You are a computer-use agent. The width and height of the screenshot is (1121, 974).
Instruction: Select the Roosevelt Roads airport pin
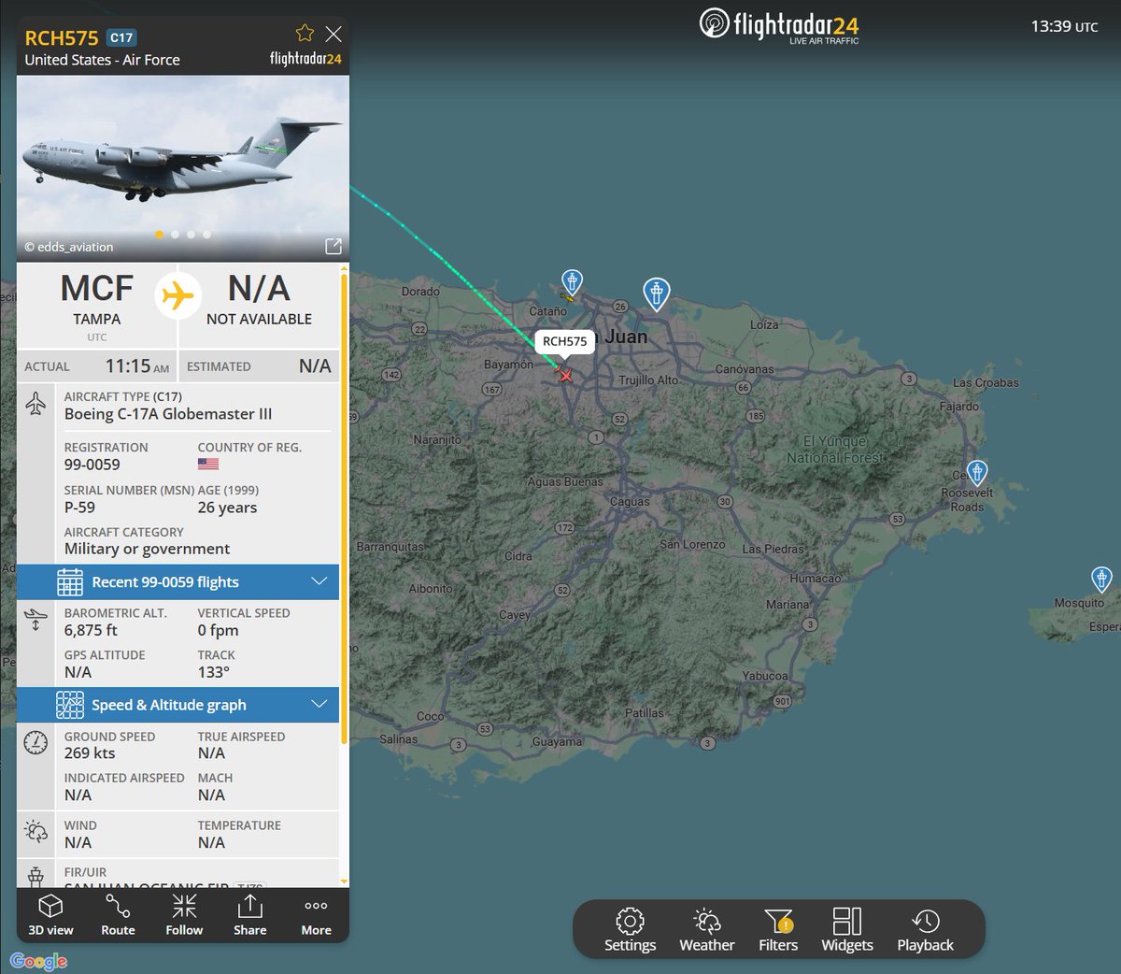(x=977, y=471)
